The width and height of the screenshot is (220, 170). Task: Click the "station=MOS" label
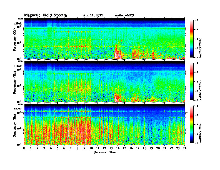[x=124, y=16]
